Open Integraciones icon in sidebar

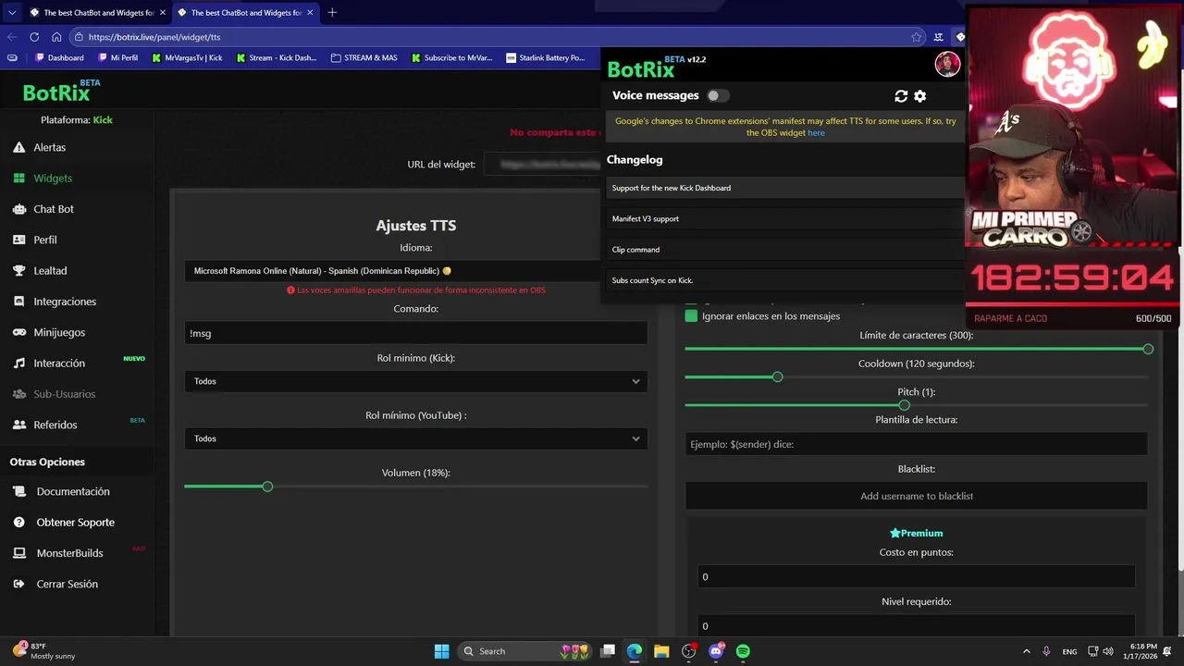[18, 302]
